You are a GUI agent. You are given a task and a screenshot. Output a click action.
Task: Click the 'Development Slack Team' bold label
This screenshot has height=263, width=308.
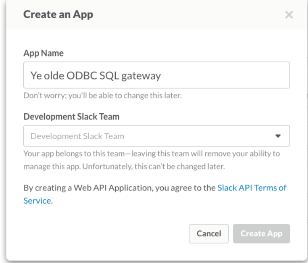click(x=71, y=117)
